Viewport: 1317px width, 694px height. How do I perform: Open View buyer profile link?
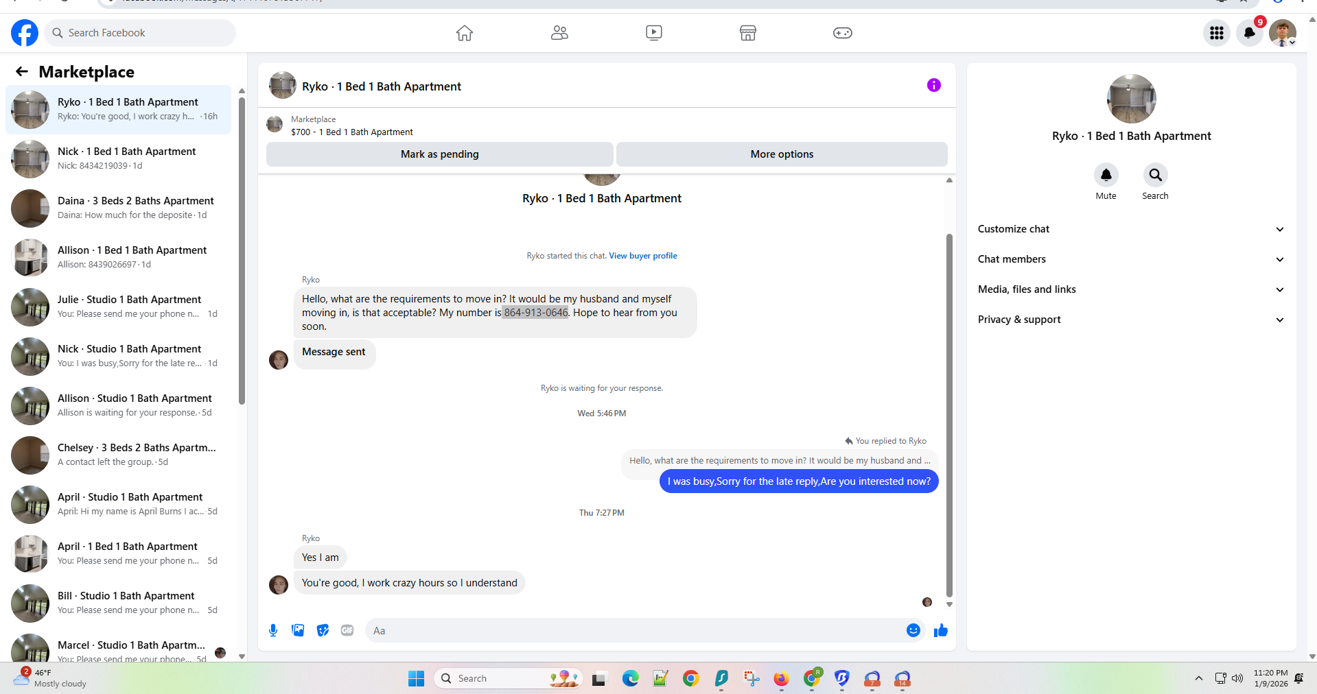point(643,256)
